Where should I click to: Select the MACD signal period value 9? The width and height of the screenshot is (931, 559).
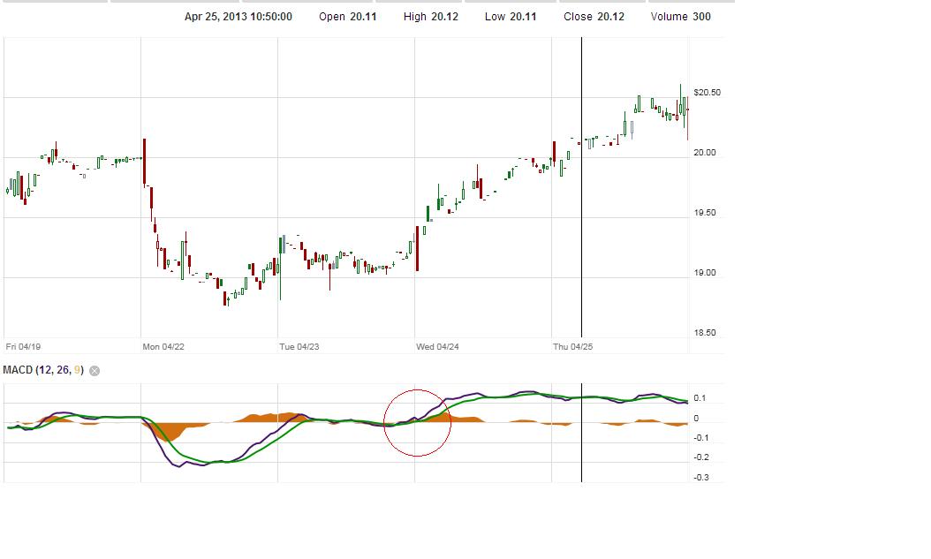click(x=77, y=370)
